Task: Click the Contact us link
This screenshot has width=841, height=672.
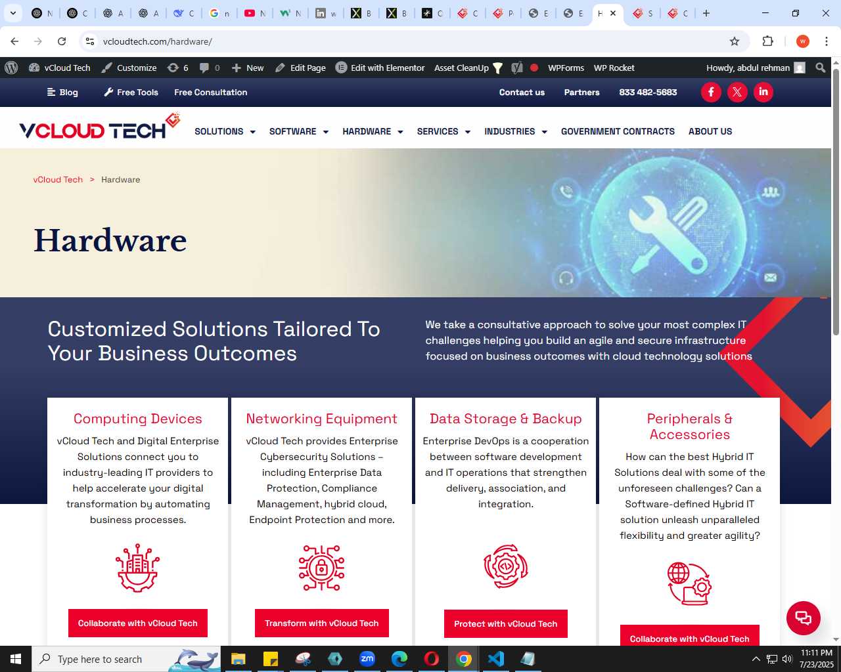Action: [522, 92]
